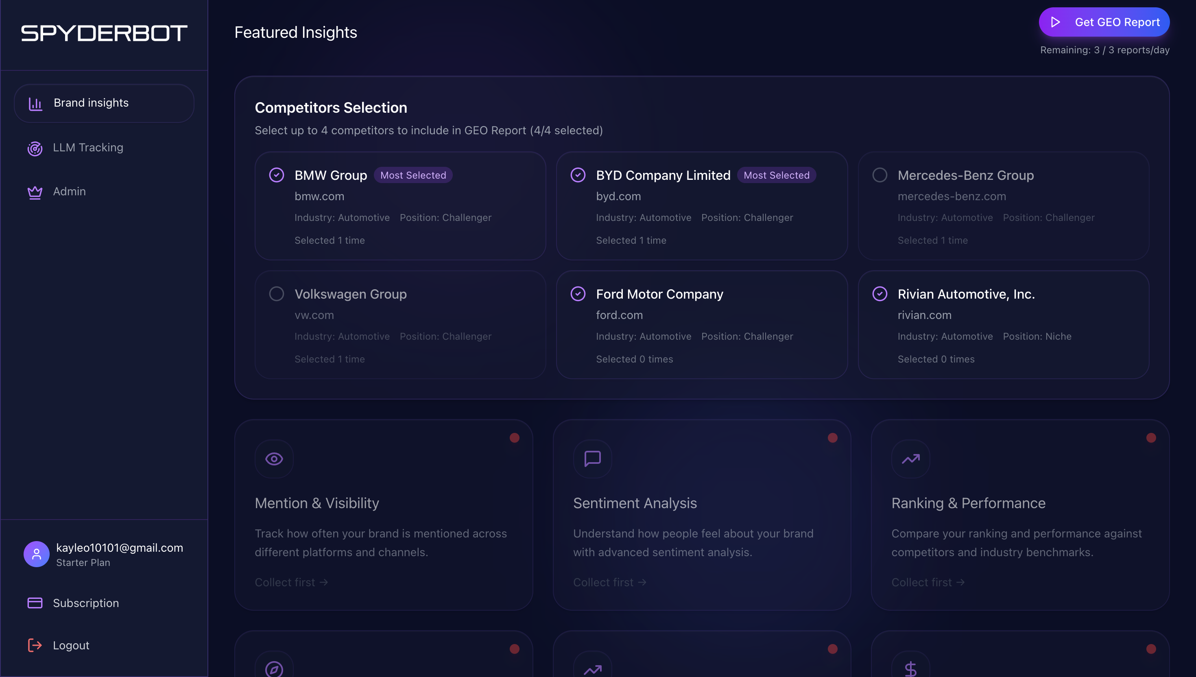Image resolution: width=1196 pixels, height=677 pixels.
Task: Click the Ranking & Performance trend icon
Action: pyautogui.click(x=910, y=459)
